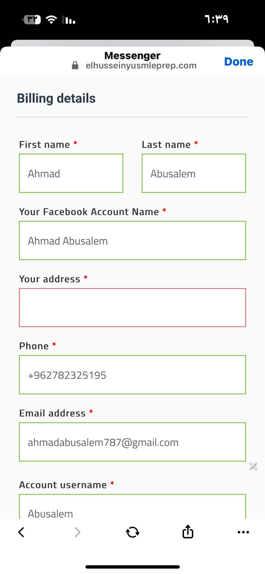Open the three-dot more options menu
This screenshot has height=574, width=265.
[x=243, y=532]
